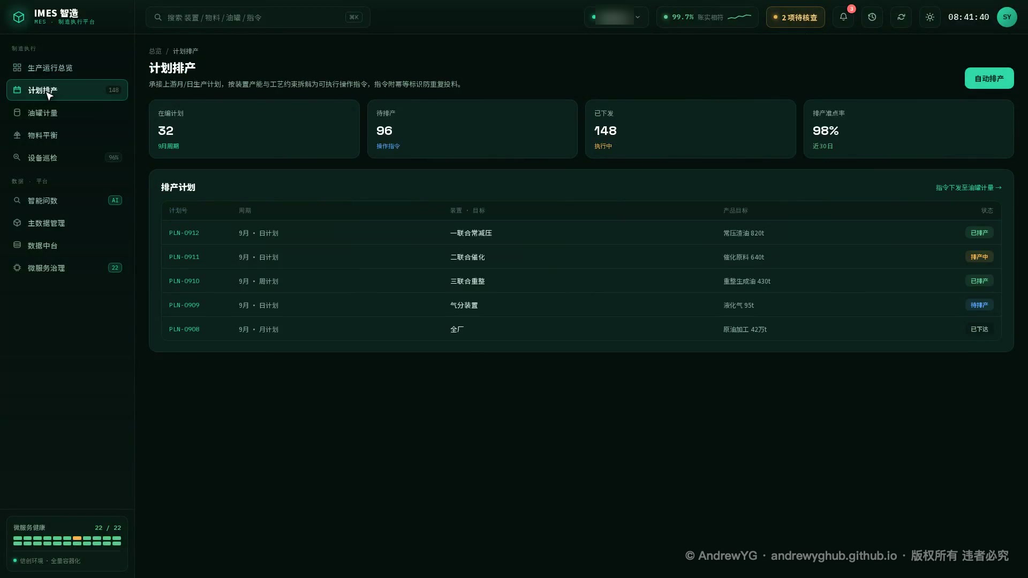Screen dimensions: 1028x578
Task: Click the 计划排产 calendar icon
Action: 17,90
